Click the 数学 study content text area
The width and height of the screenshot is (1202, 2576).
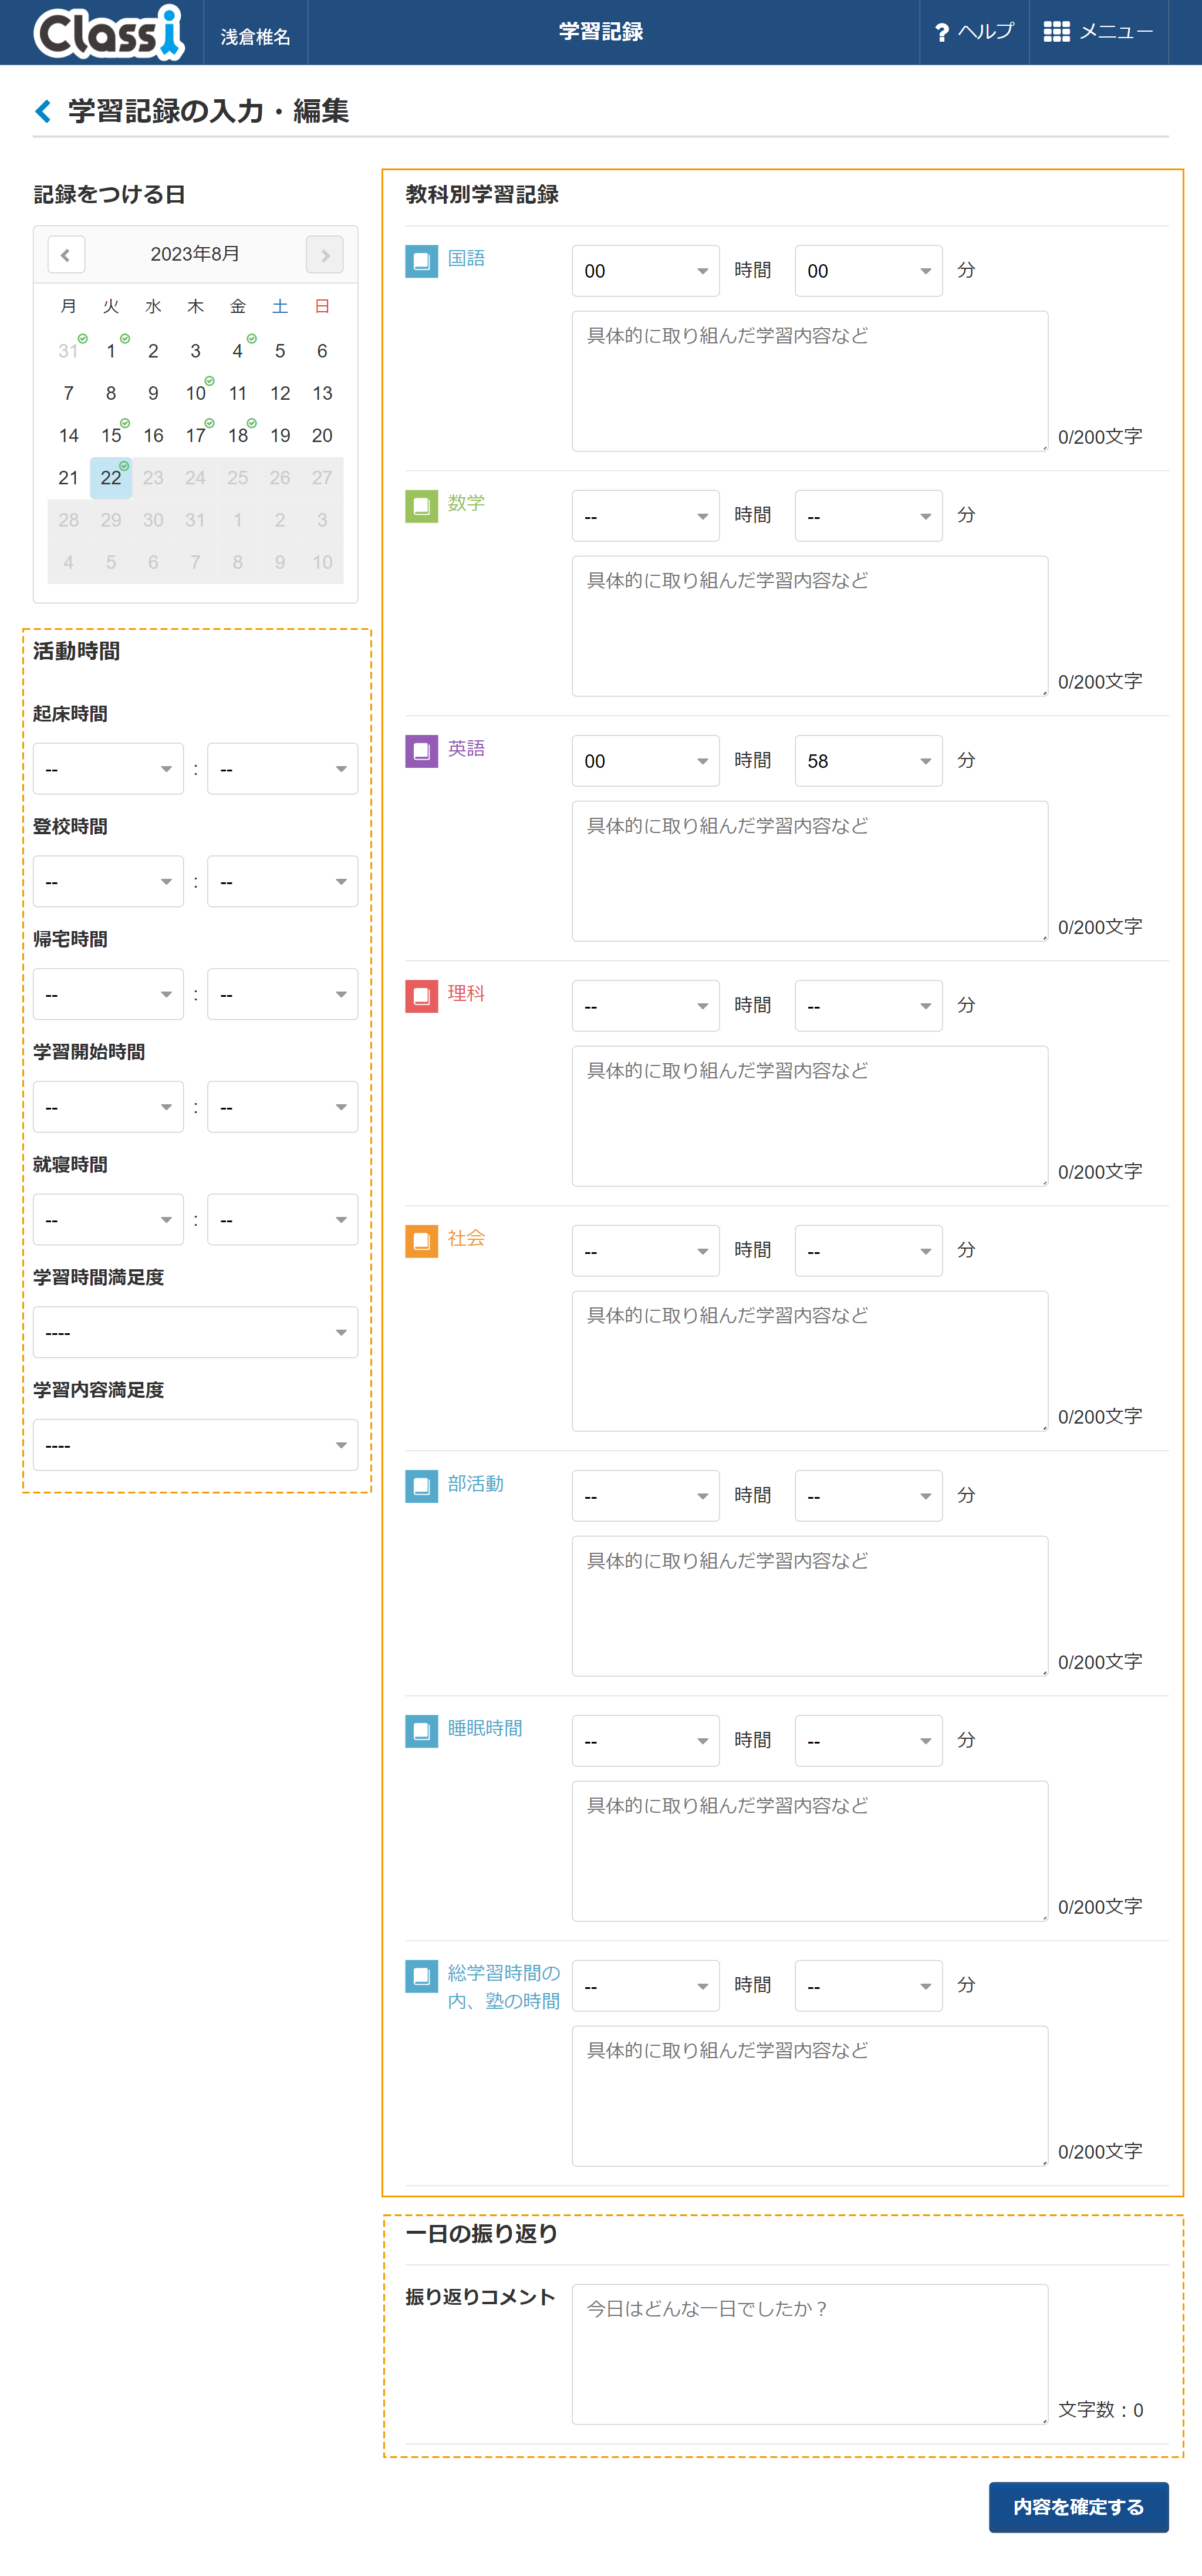click(809, 626)
